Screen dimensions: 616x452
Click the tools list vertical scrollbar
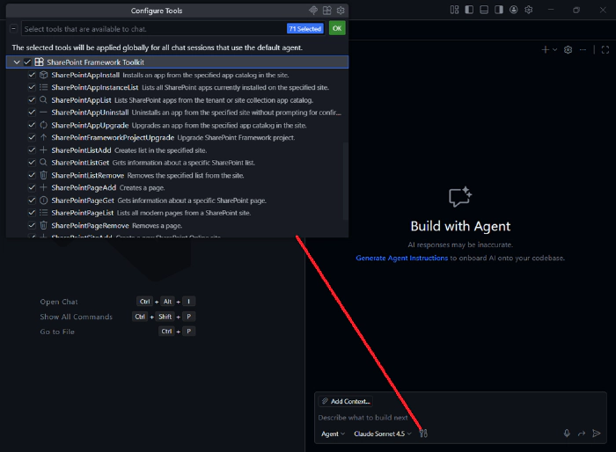(x=345, y=180)
